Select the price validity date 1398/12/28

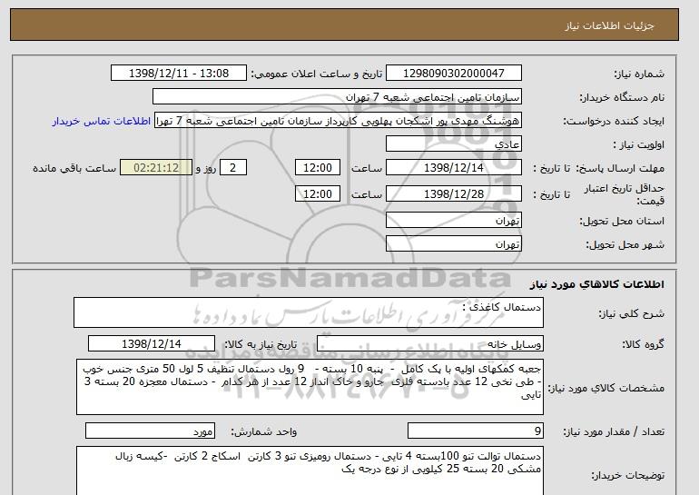453,194
